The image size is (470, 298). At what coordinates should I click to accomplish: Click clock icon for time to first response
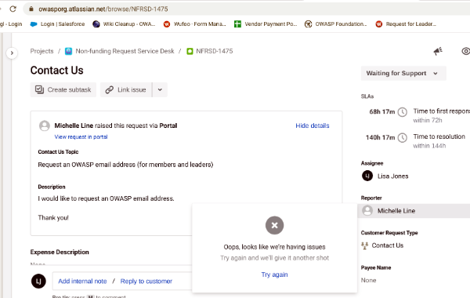click(403, 112)
